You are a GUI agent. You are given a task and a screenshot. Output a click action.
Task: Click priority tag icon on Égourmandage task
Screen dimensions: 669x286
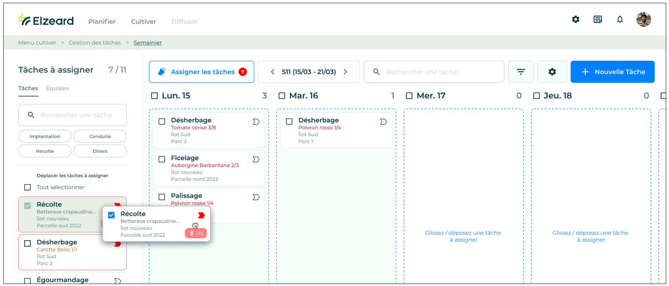pos(118,281)
